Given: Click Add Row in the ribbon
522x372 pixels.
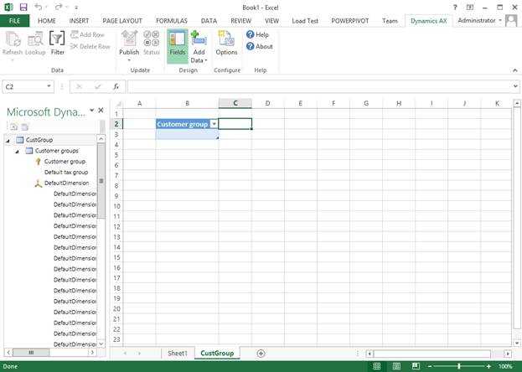Looking at the screenshot, I should tap(87, 34).
